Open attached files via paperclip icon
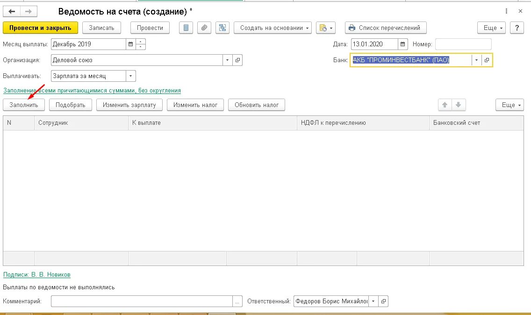531x315 pixels. tap(204, 28)
